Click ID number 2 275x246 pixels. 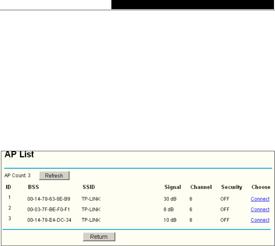coord(10,208)
